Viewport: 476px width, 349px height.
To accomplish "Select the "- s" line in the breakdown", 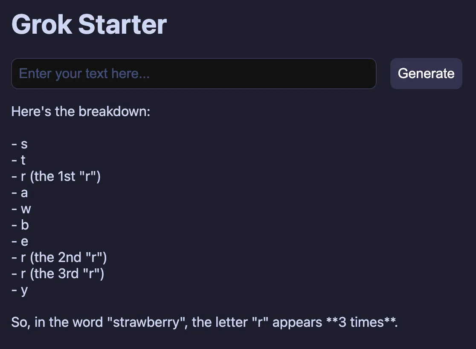I will (x=19, y=144).
